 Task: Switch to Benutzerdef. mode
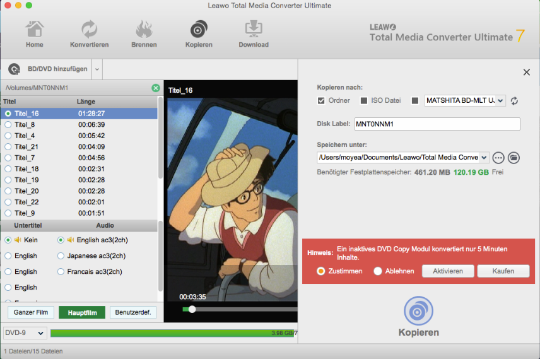pyautogui.click(x=133, y=312)
